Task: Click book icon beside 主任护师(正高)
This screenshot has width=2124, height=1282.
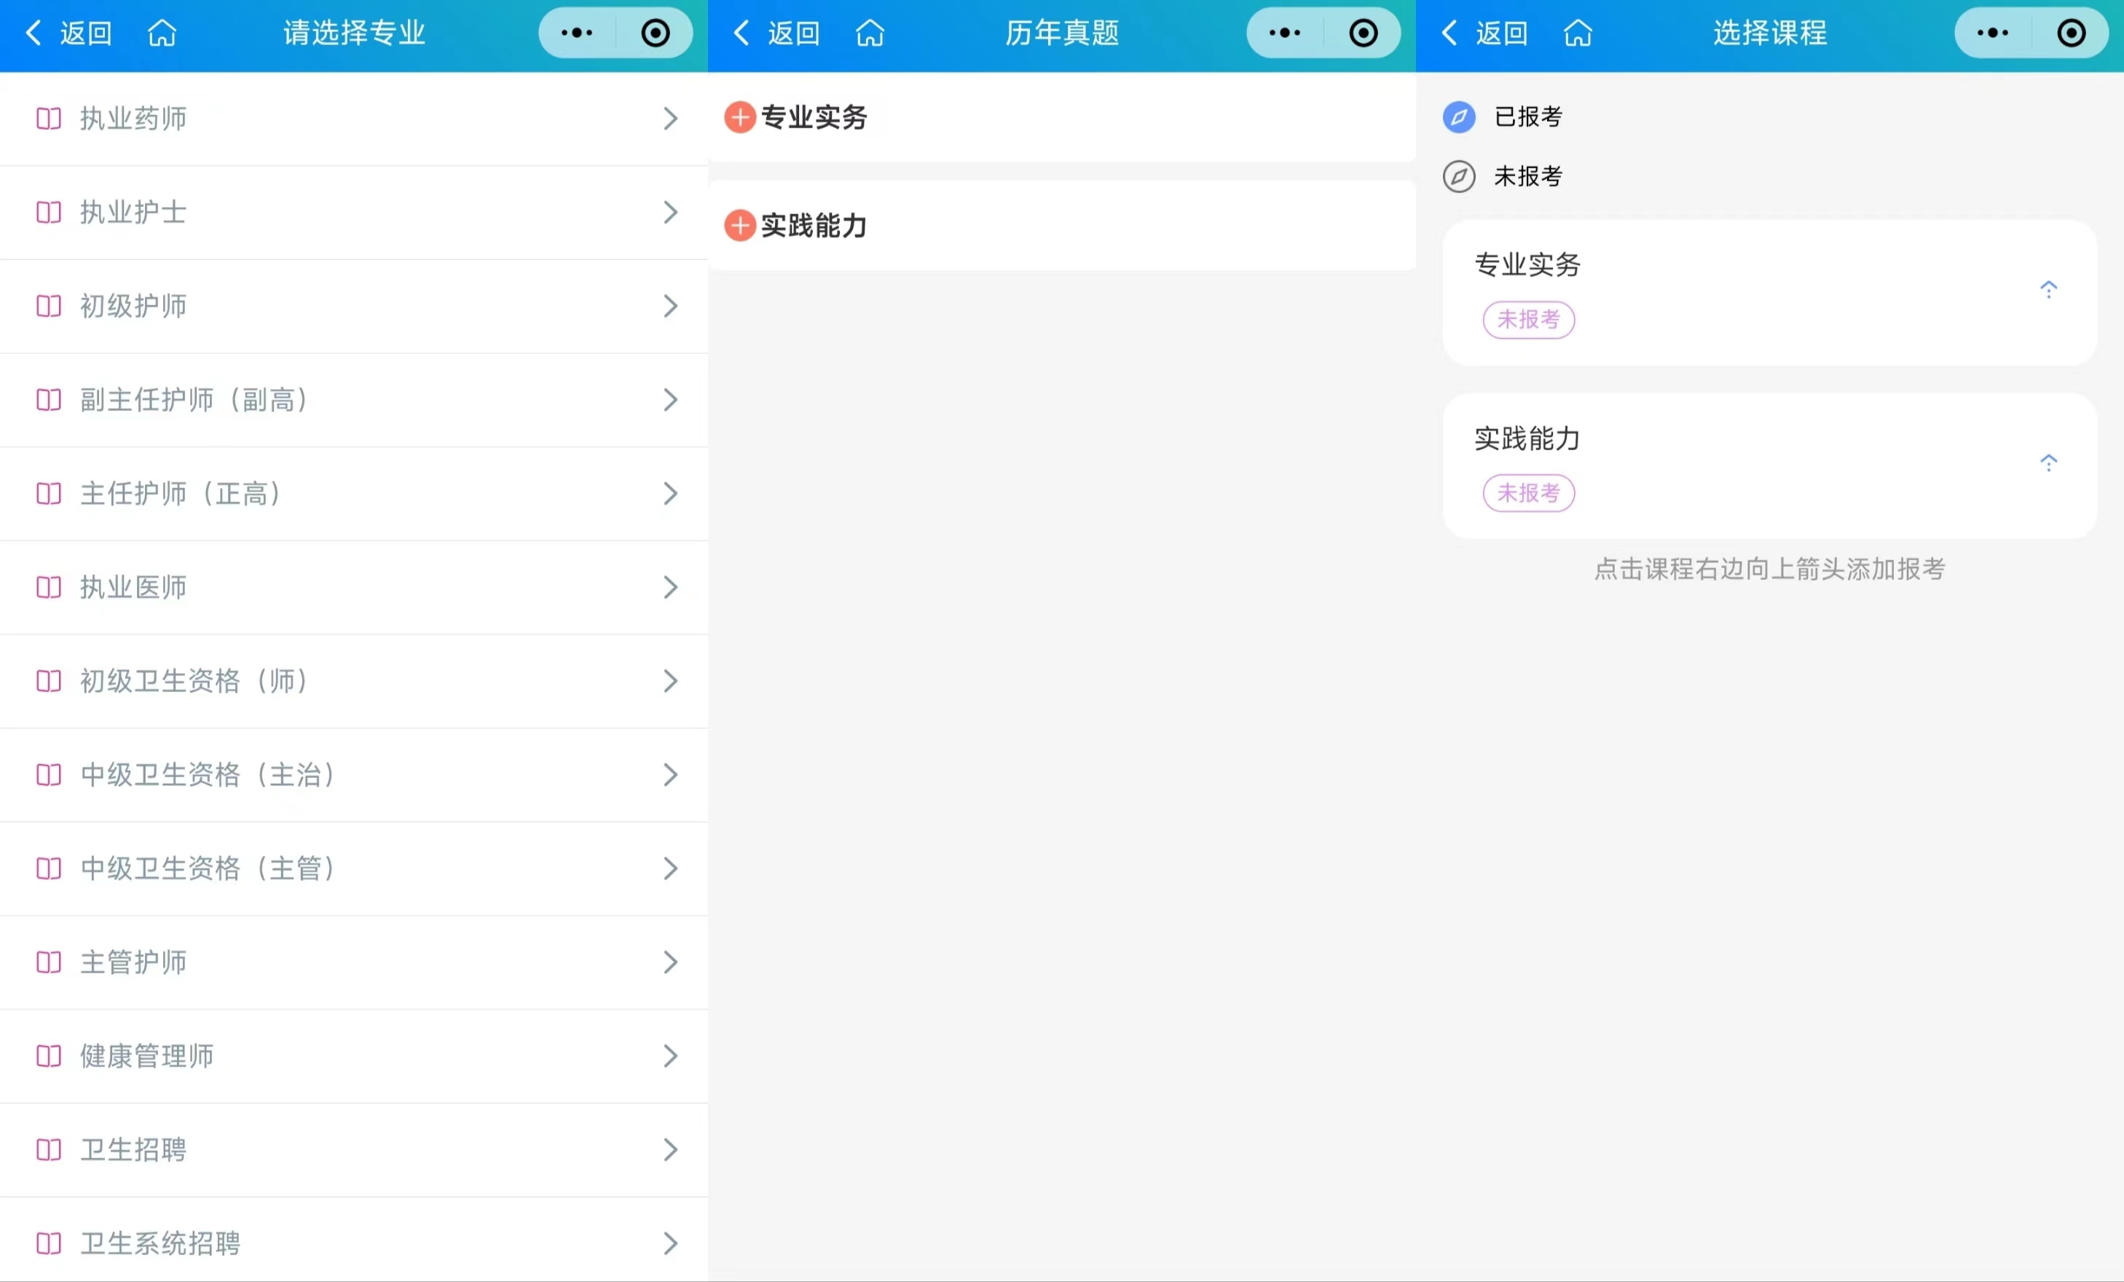Action: [49, 493]
